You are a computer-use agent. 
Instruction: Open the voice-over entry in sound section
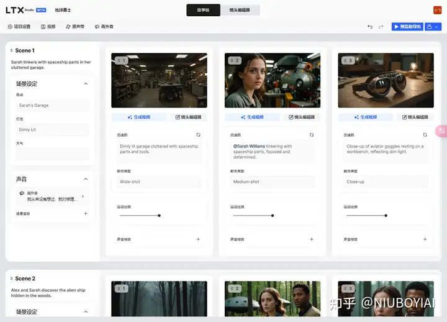52,196
